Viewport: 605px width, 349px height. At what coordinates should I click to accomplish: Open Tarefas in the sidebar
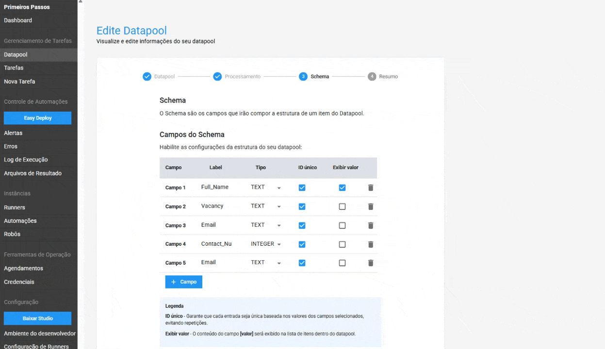(14, 68)
